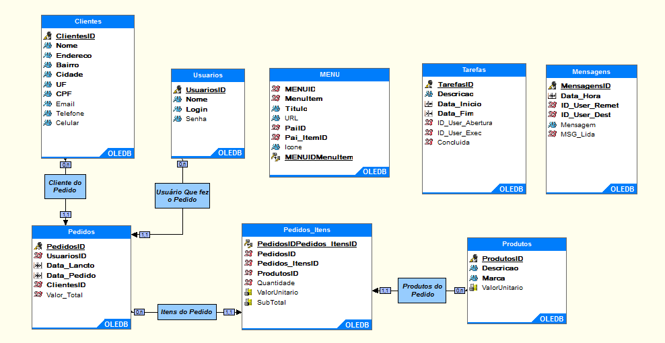The image size is (665, 343).
Task: Click the date icon beside Data_Inicio
Action: click(x=429, y=104)
